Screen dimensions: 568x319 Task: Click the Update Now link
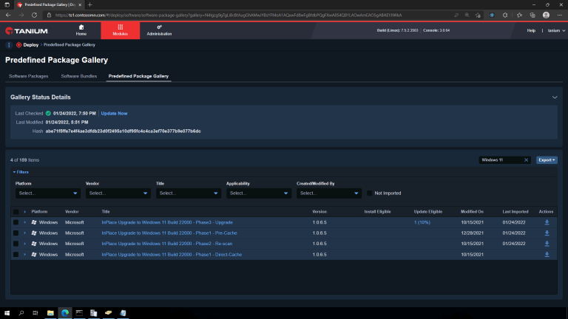pyautogui.click(x=114, y=113)
